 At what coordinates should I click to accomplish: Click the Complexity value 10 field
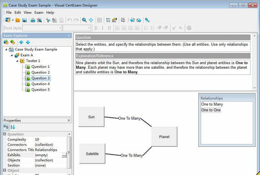50,139
